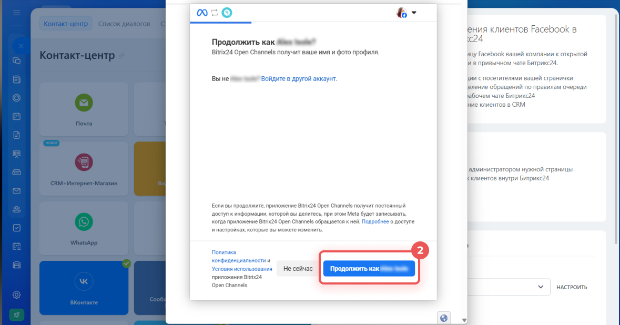The height and width of the screenshot is (325, 620).
Task: Open the chat messenger icon in sidebar
Action: (17, 61)
